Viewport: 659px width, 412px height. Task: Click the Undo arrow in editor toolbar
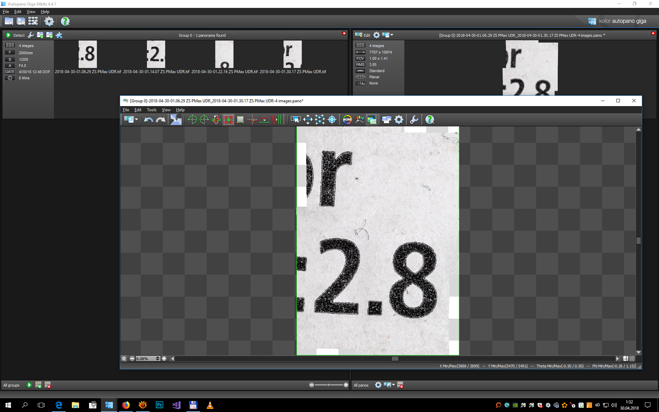148,119
